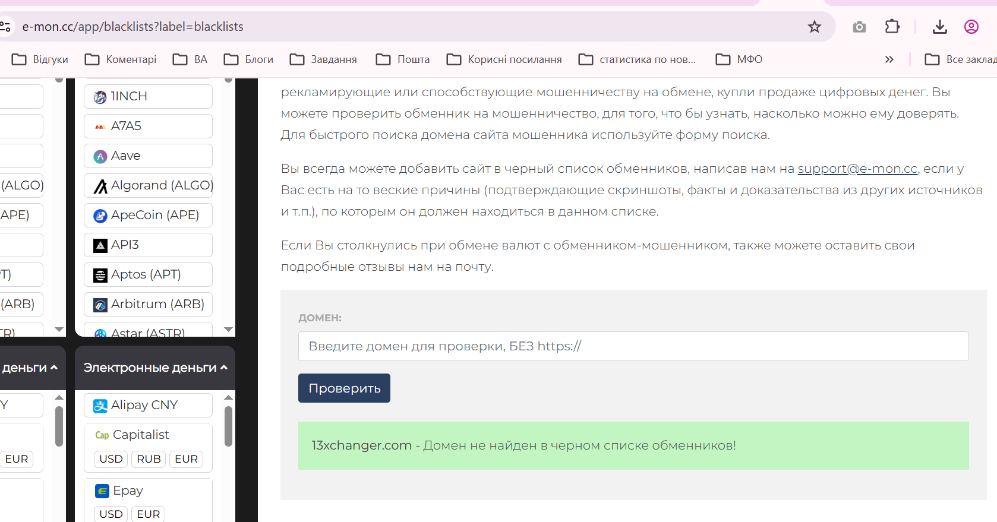Open the site information icon in the address bar
Screen dimensions: 997x522
click(x=5, y=27)
